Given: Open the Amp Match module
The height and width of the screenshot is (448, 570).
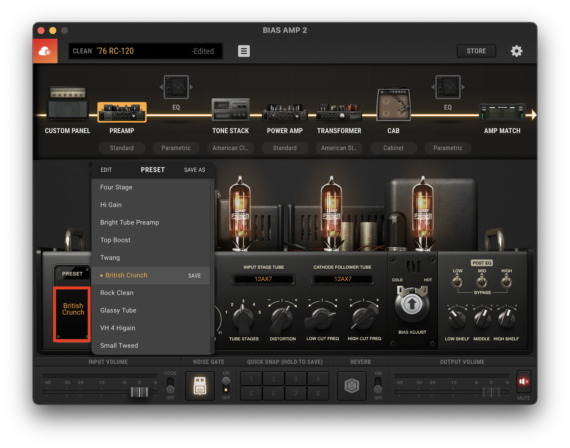Looking at the screenshot, I should [x=502, y=113].
